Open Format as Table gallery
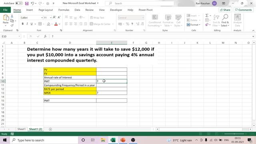The width and height of the screenshot is (256, 144). 168,20
